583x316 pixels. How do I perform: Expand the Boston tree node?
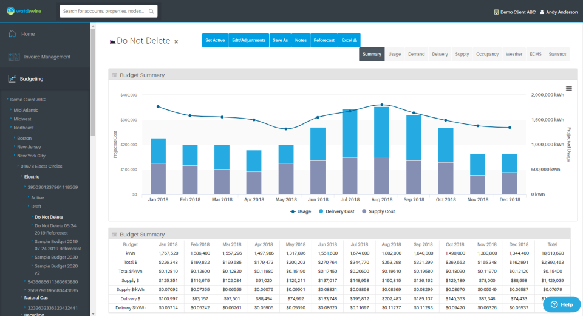15,138
